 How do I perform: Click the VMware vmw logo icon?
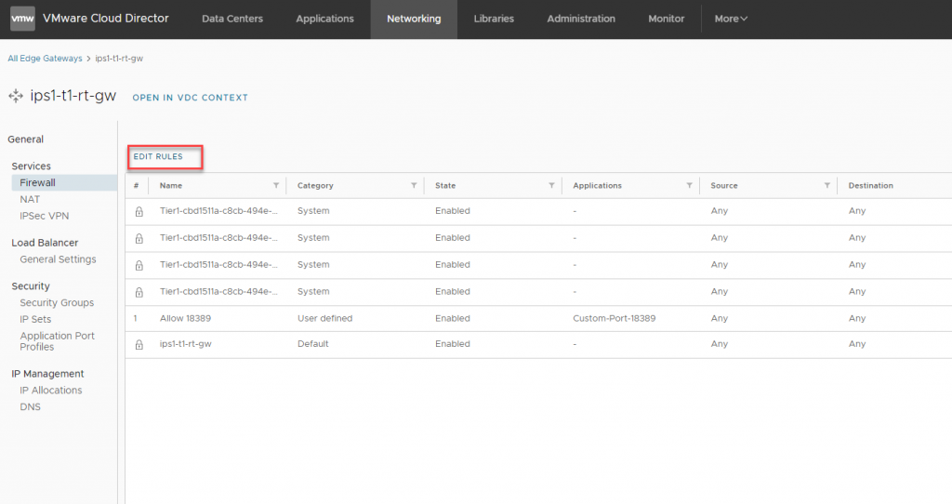(x=23, y=19)
